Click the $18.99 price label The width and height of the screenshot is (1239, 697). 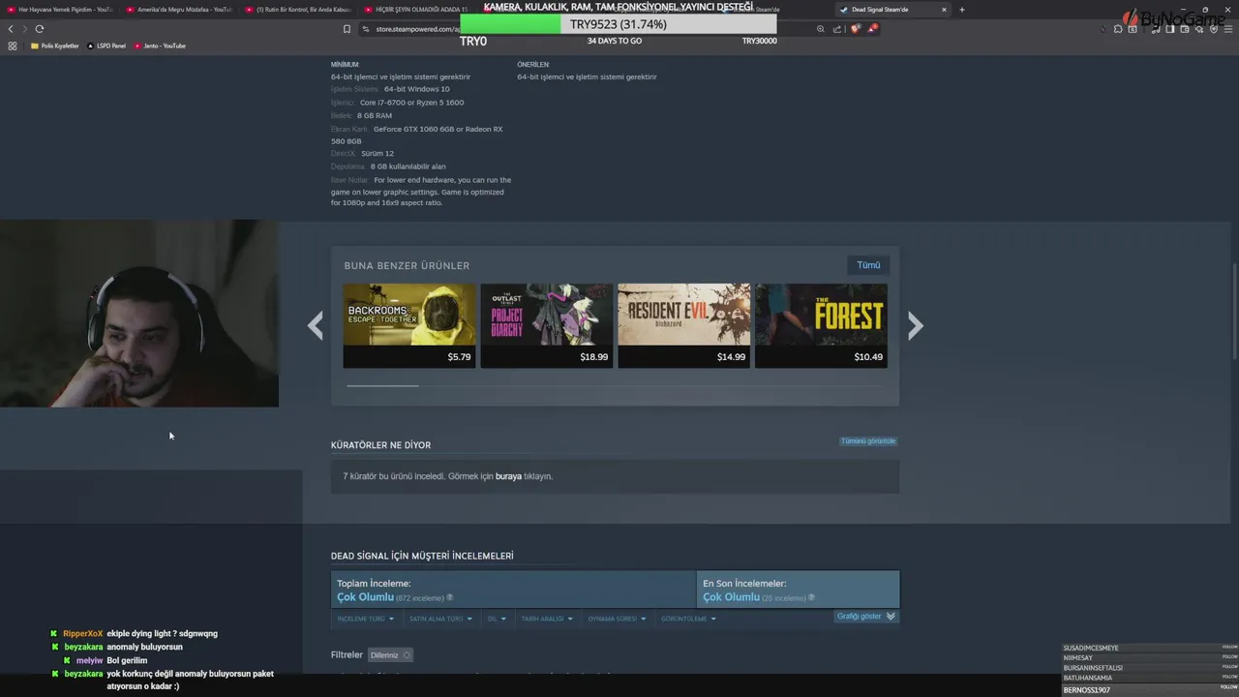594,357
